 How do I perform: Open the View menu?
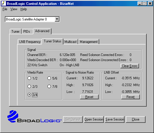click(x=14, y=9)
